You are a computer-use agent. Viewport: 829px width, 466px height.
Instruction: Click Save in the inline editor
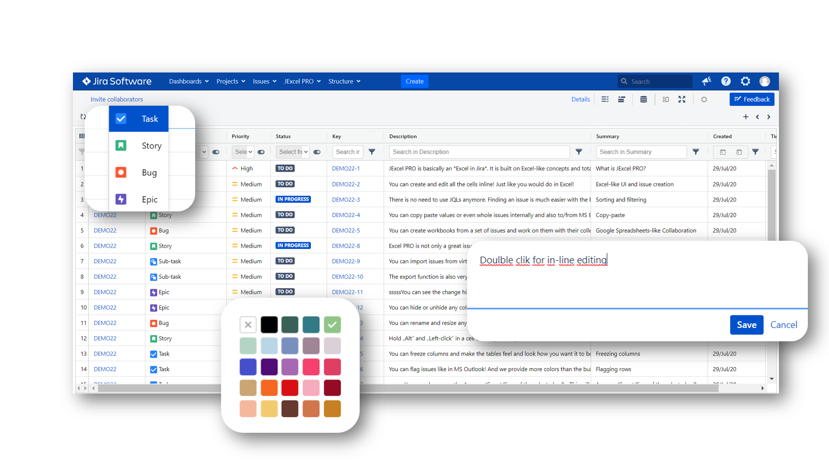(747, 325)
